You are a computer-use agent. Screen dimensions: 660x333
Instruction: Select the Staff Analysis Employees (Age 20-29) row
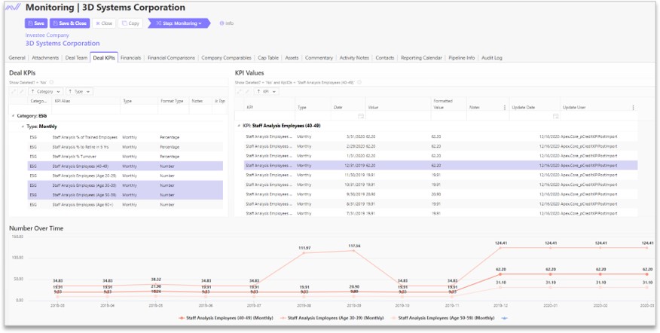click(125, 176)
